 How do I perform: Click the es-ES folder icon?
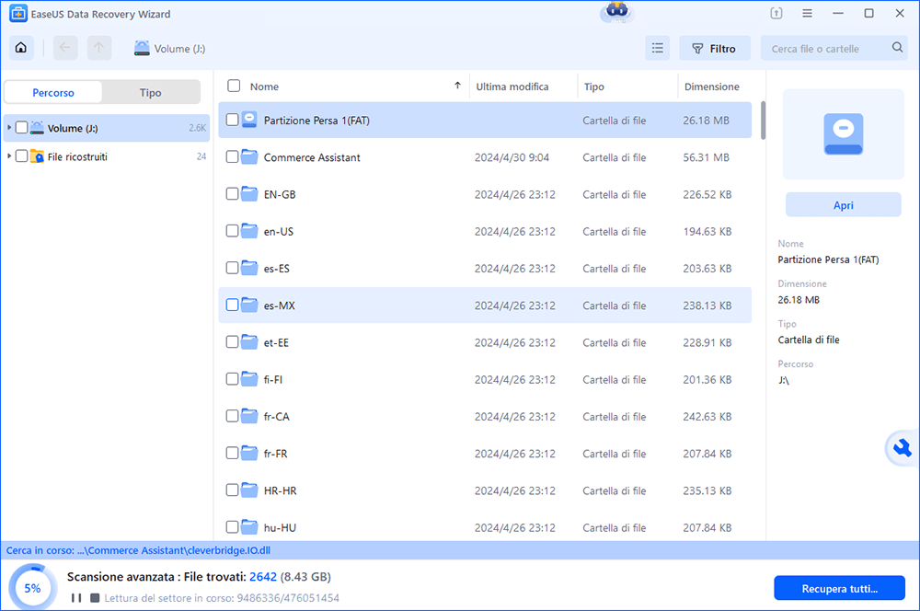[249, 268]
